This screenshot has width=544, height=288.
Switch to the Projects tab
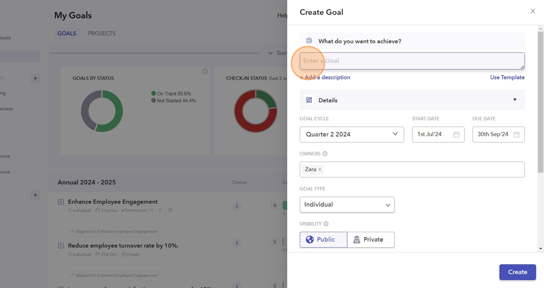pos(102,33)
